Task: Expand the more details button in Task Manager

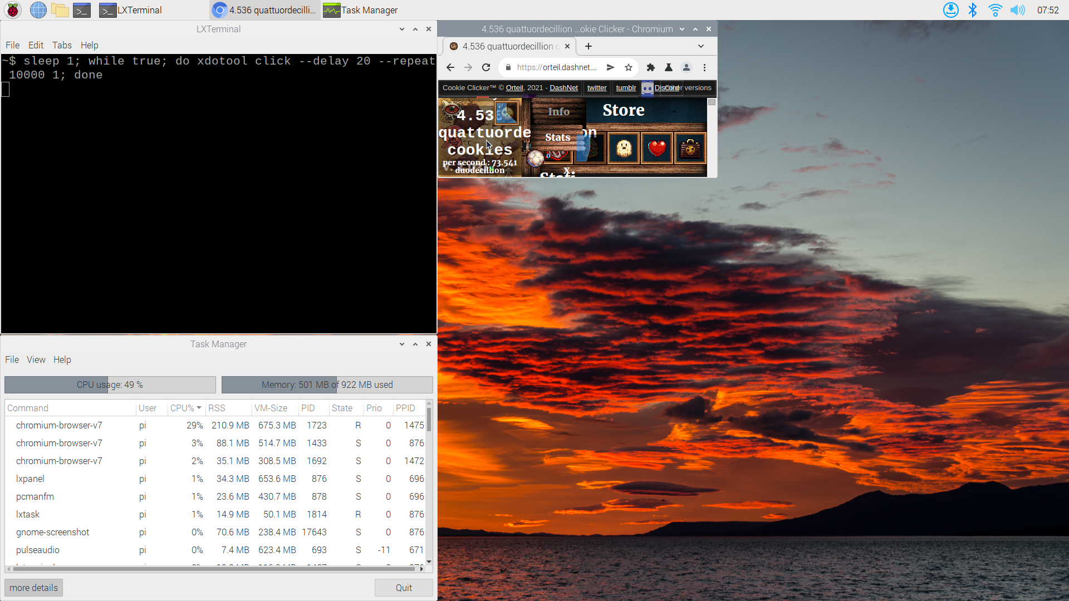Action: [x=34, y=587]
